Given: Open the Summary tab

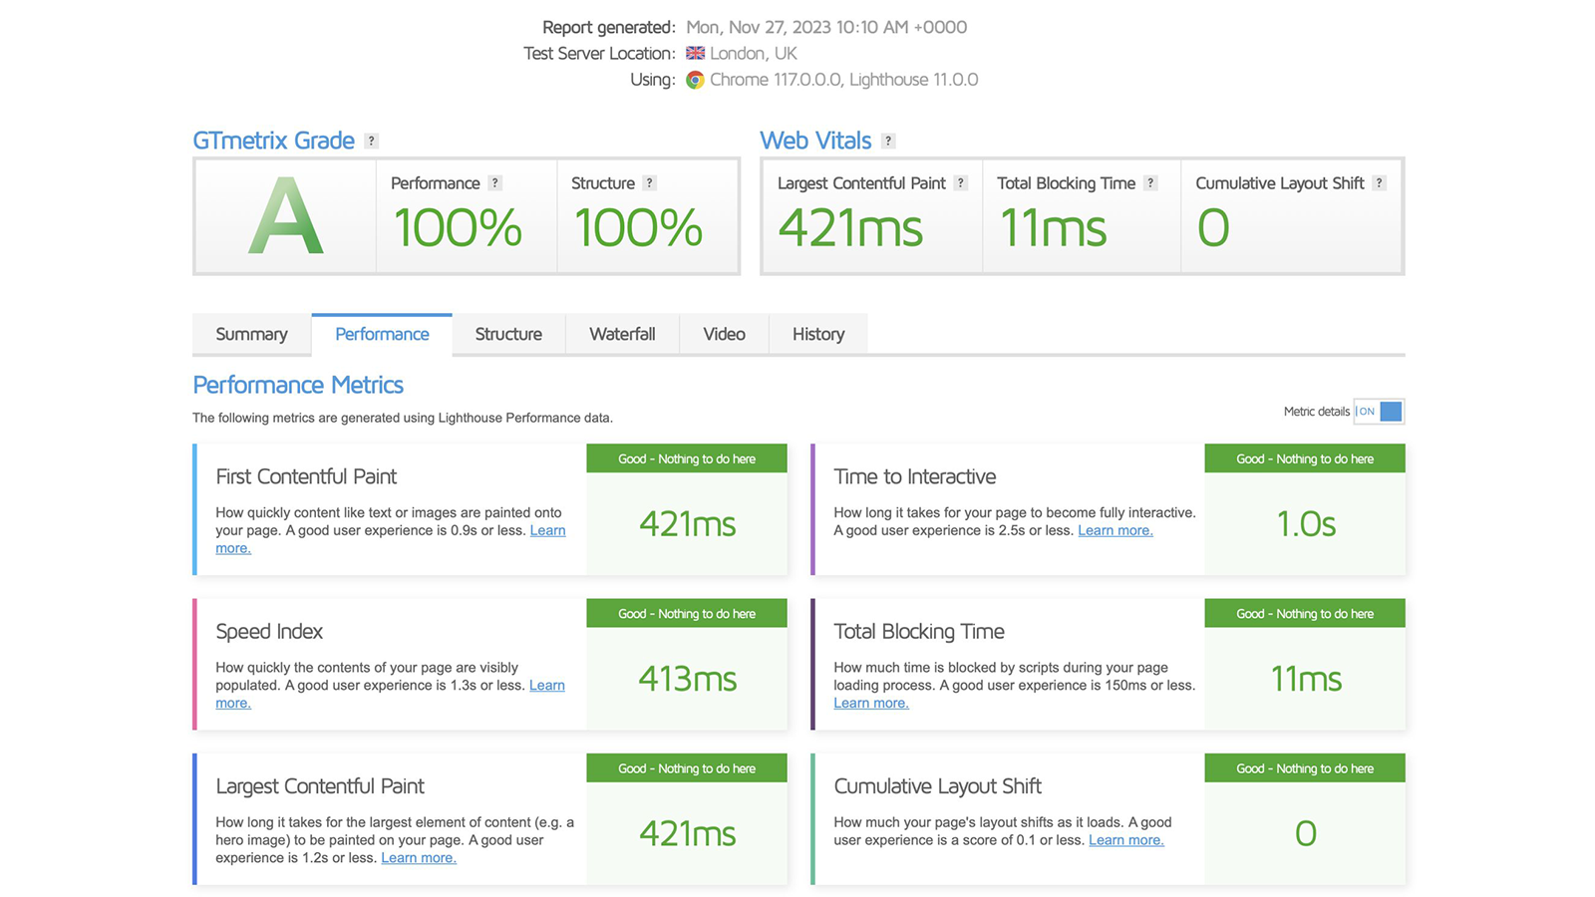Looking at the screenshot, I should [251, 334].
